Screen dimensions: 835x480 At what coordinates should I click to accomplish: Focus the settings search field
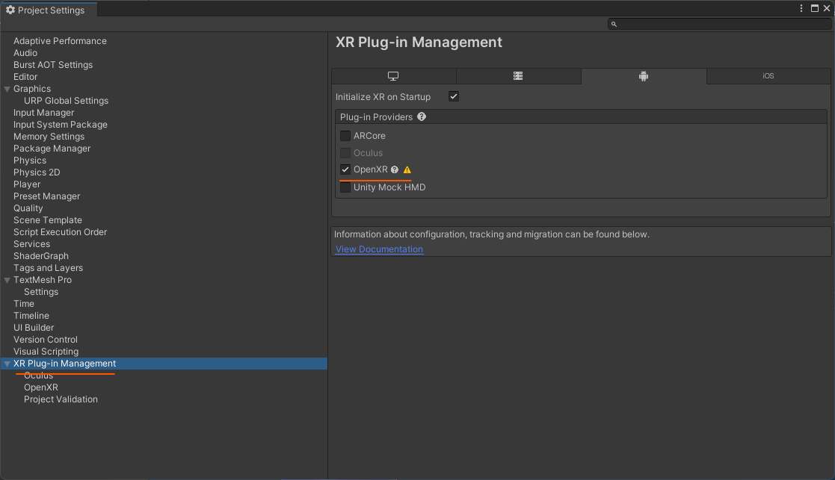pos(719,24)
